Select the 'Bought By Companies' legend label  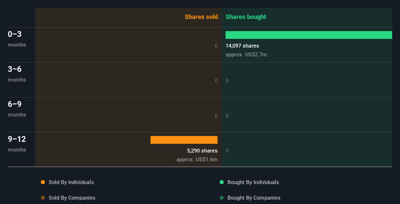(254, 198)
